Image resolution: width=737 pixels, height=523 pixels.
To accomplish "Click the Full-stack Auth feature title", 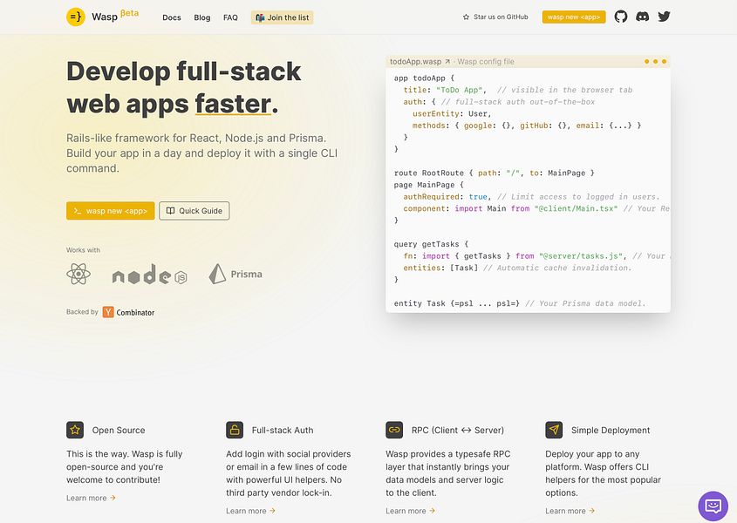I will [x=283, y=430].
